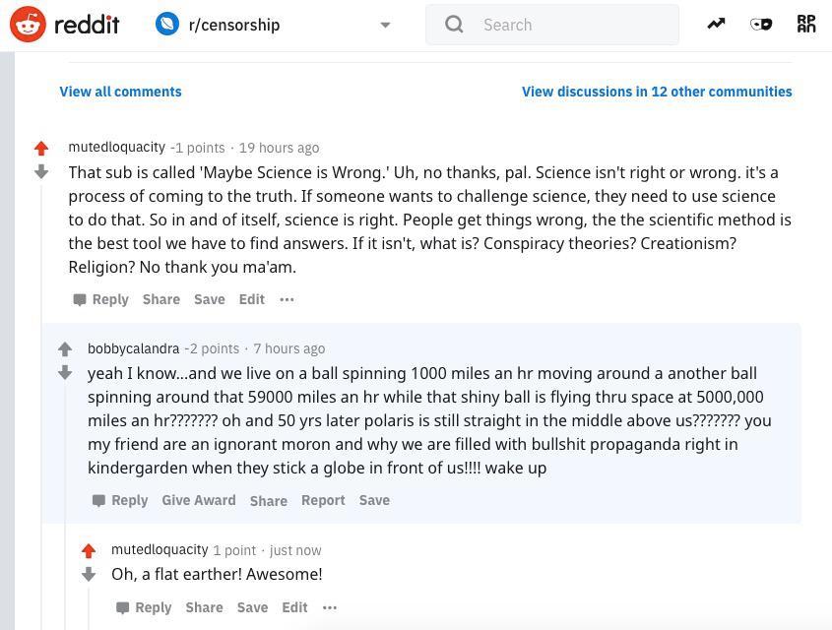Open mutedloquacity's user profile
This screenshot has width=832, height=630.
(x=116, y=147)
